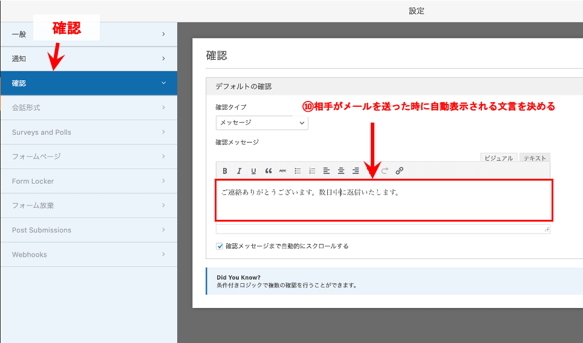Switch to the テキスト editor tab
The width and height of the screenshot is (583, 343).
point(535,158)
